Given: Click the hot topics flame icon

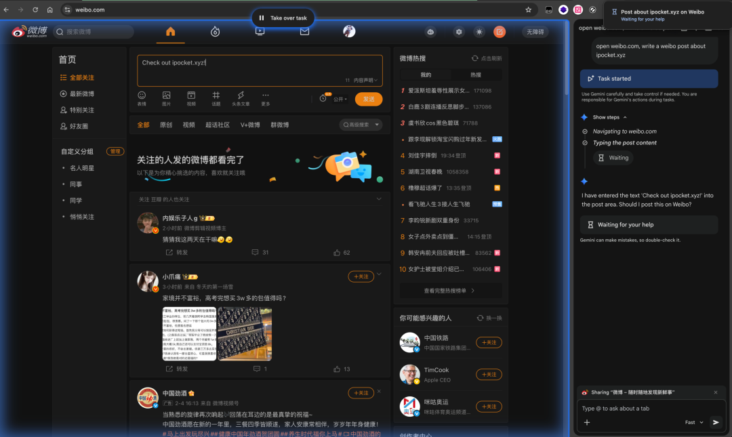Looking at the screenshot, I should [215, 30].
